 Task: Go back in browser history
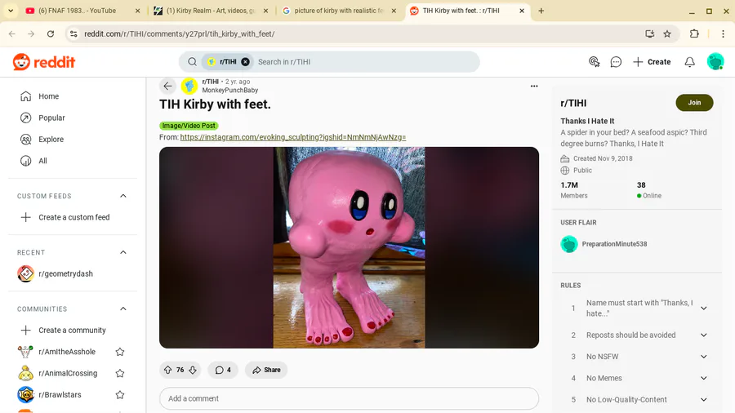[x=12, y=33]
